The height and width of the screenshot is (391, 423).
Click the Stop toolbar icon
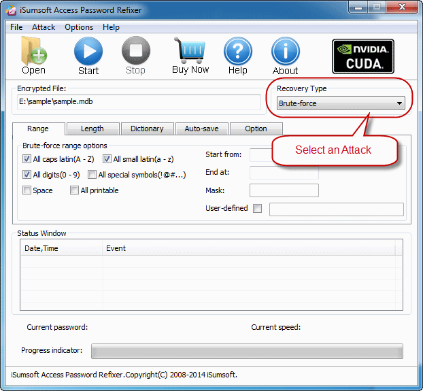point(136,51)
